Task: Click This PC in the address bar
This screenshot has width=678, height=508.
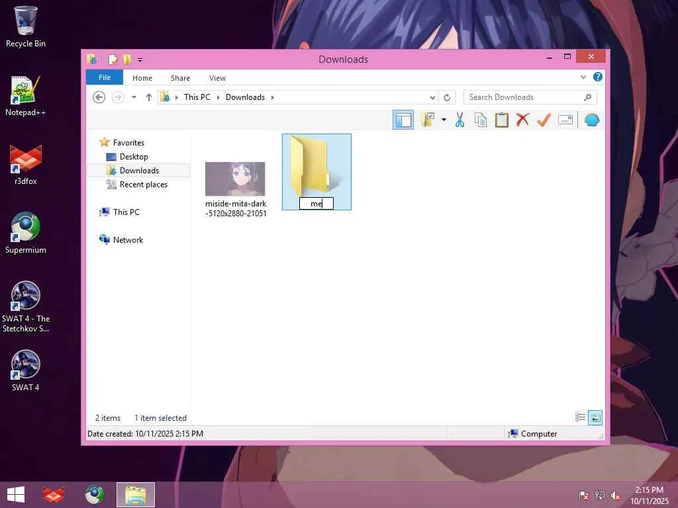Action: [197, 97]
